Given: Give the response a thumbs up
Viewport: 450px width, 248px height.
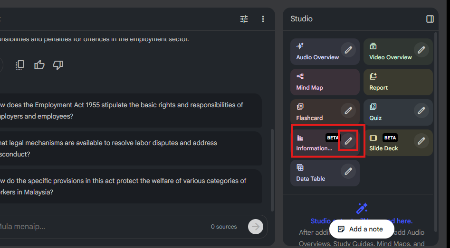Looking at the screenshot, I should tap(39, 65).
